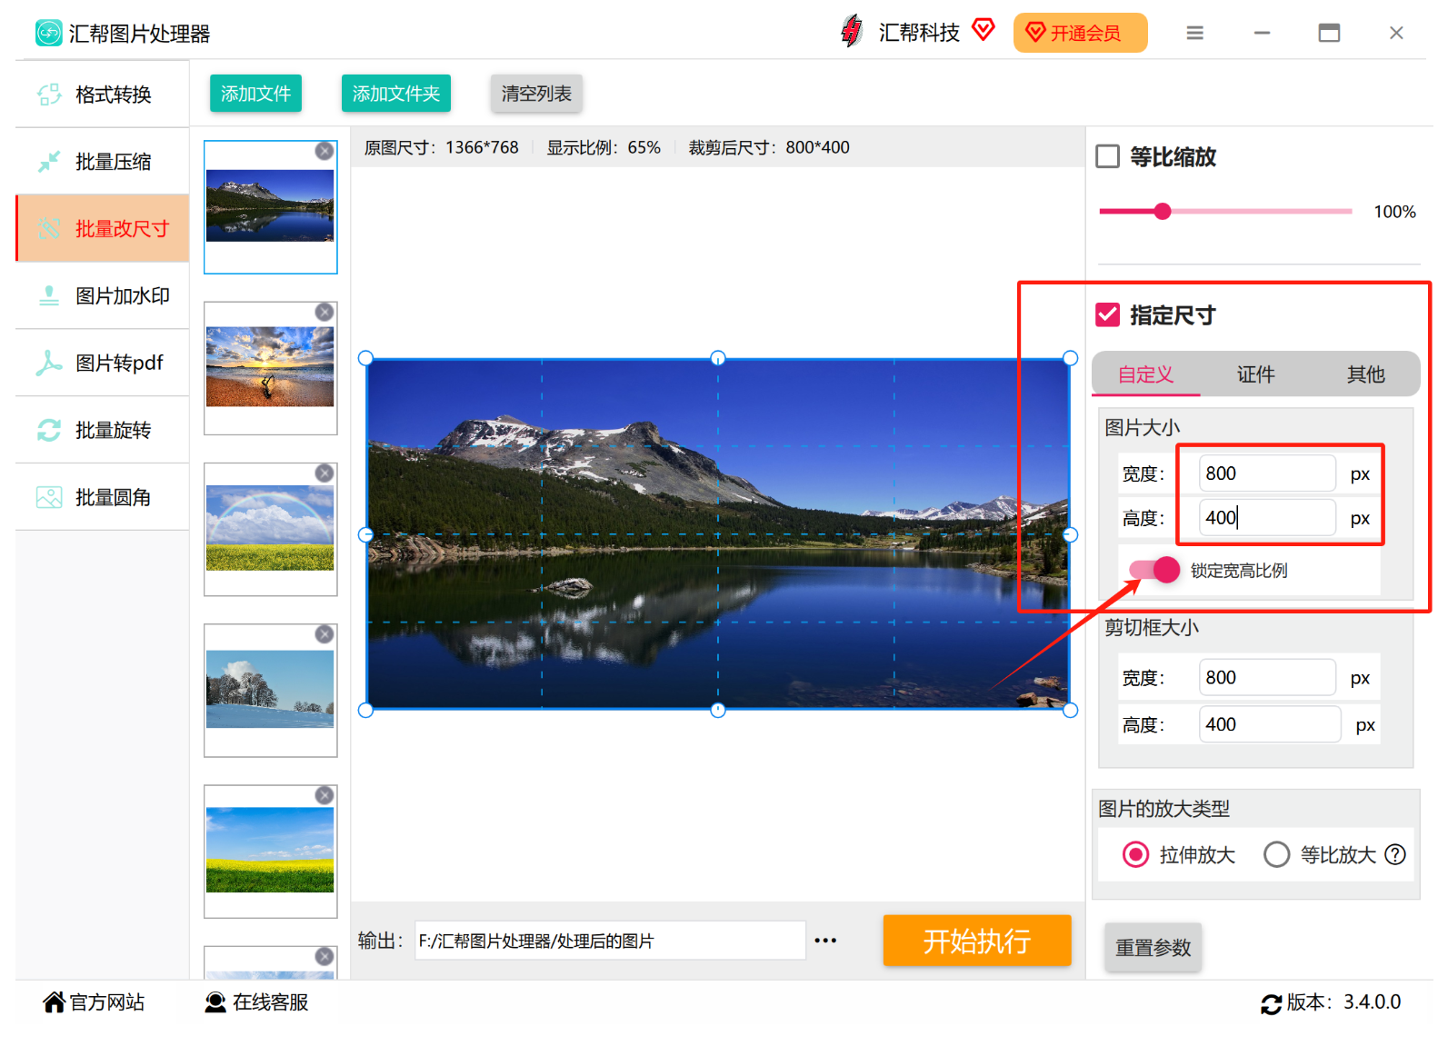Image resolution: width=1448 pixels, height=1046 pixels.
Task: Open the 图片转pdf section
Action: point(103,364)
